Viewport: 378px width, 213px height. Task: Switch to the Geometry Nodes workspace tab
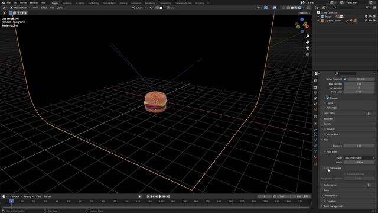point(183,3)
